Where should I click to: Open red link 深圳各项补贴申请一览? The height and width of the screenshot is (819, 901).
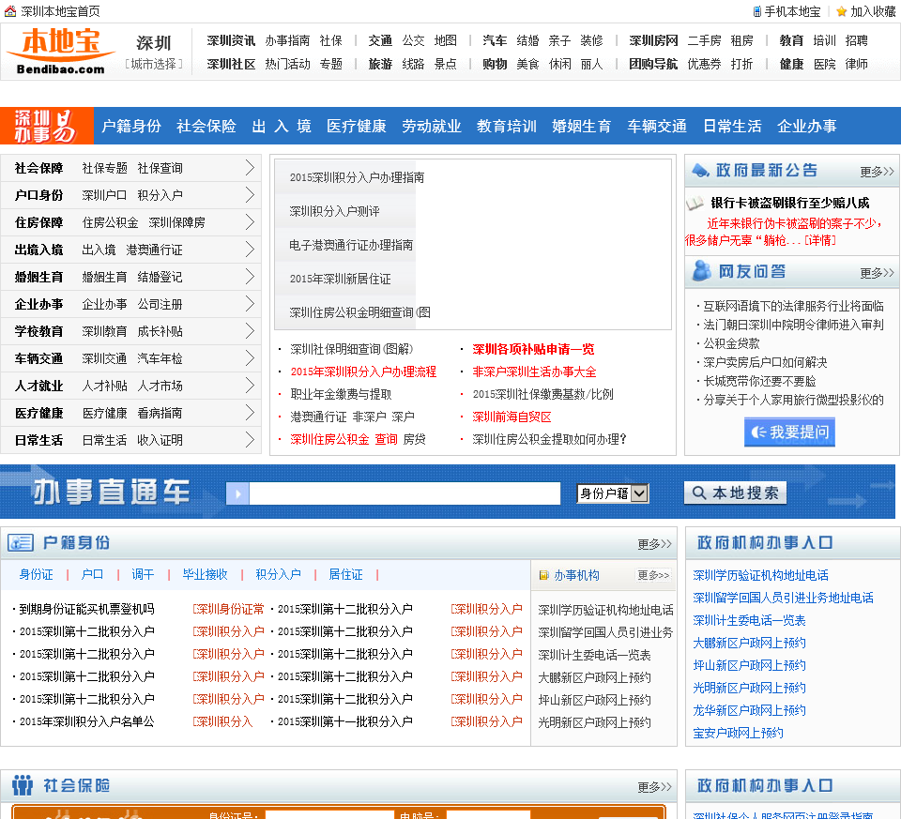(x=533, y=349)
